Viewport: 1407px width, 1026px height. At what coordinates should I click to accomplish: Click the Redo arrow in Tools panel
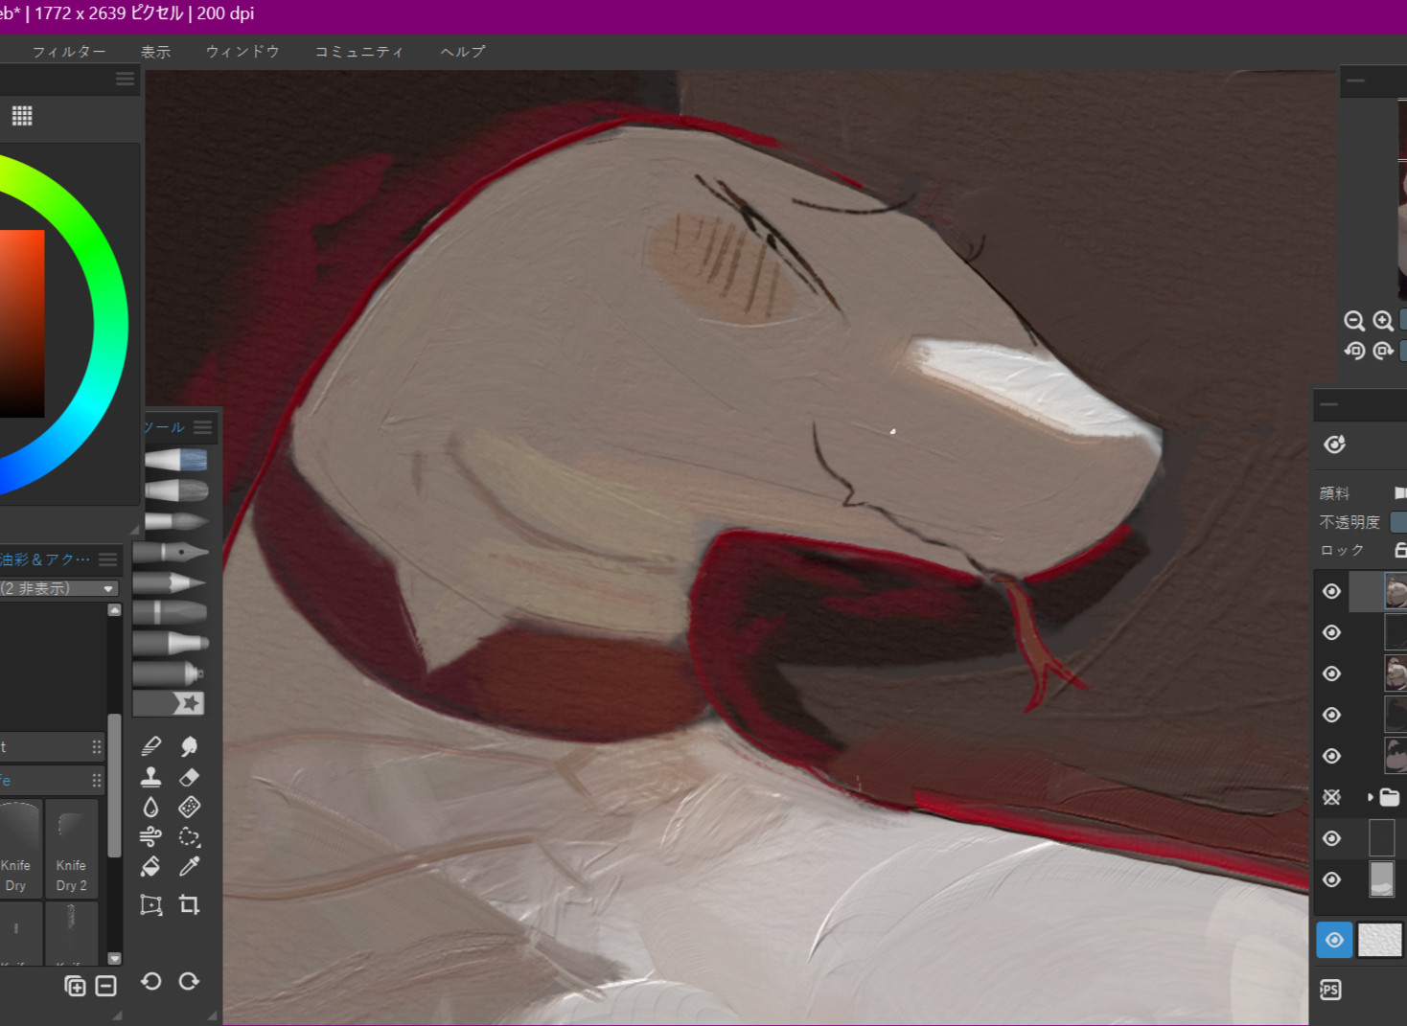pyautogui.click(x=189, y=981)
